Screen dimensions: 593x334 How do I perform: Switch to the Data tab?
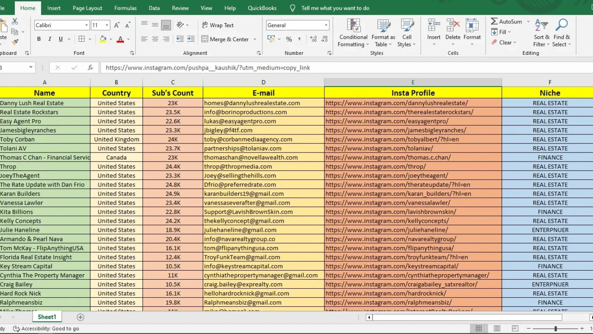pos(154,8)
